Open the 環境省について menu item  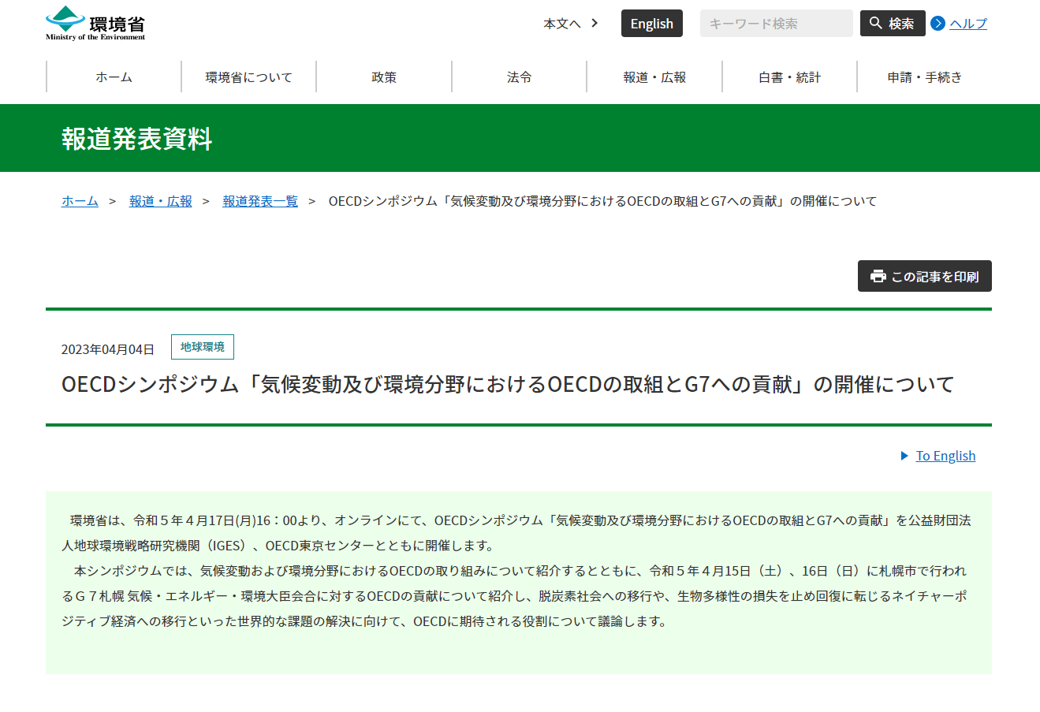coord(249,77)
